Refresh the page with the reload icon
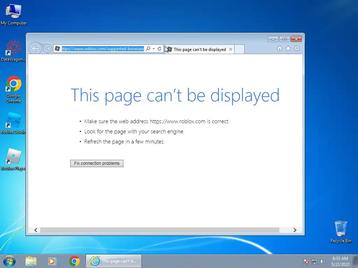This screenshot has width=358, height=268. coord(159,49)
